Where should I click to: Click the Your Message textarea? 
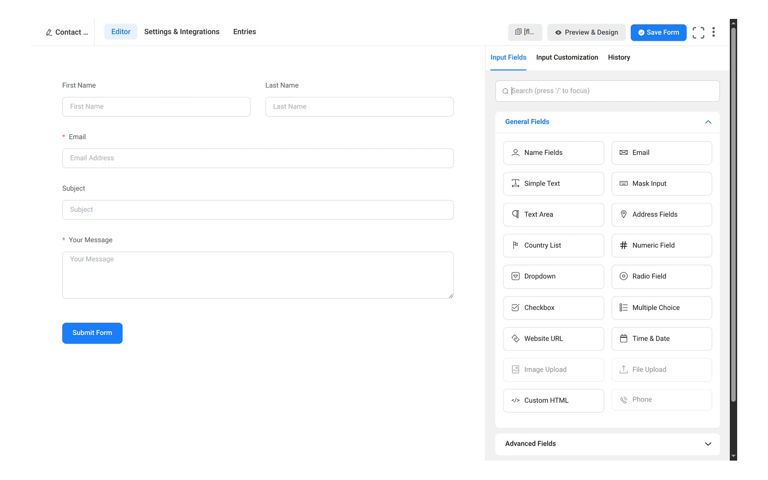(258, 275)
